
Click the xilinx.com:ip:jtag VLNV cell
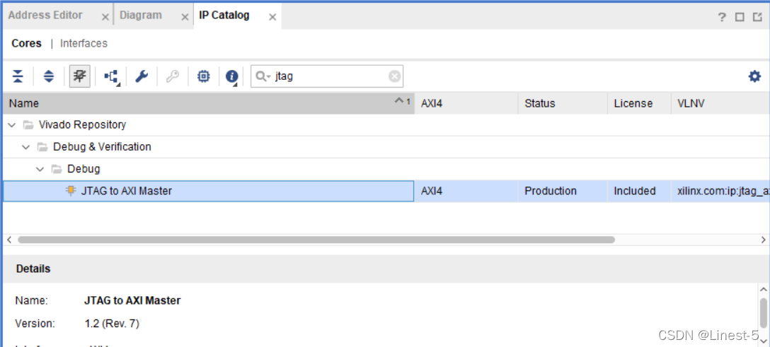(720, 191)
